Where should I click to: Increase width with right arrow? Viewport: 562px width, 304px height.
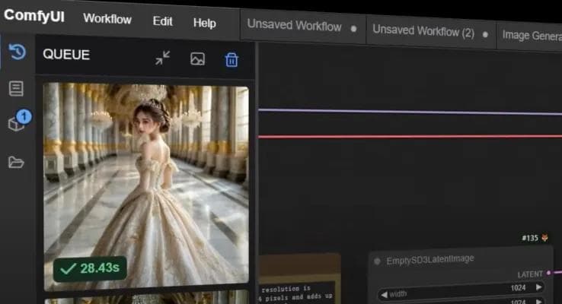(538, 287)
